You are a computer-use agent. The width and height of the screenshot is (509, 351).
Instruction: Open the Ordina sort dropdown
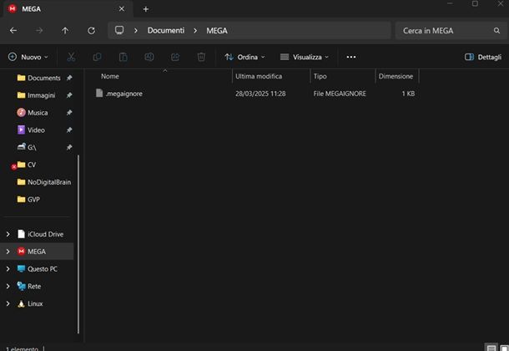click(244, 57)
